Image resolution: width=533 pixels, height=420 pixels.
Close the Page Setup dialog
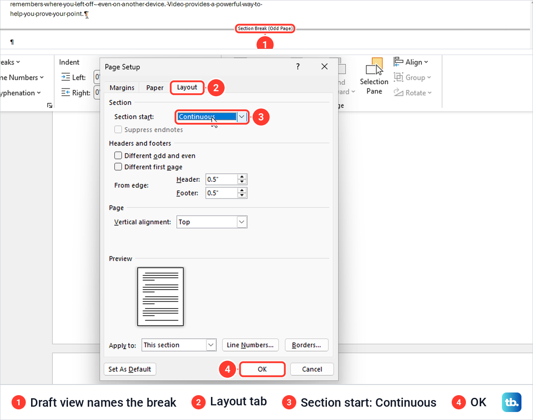(324, 67)
